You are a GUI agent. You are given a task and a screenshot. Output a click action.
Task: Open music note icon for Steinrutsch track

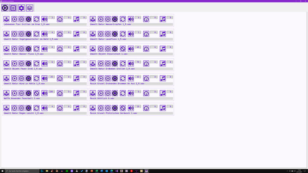pyautogui.click(x=163, y=49)
